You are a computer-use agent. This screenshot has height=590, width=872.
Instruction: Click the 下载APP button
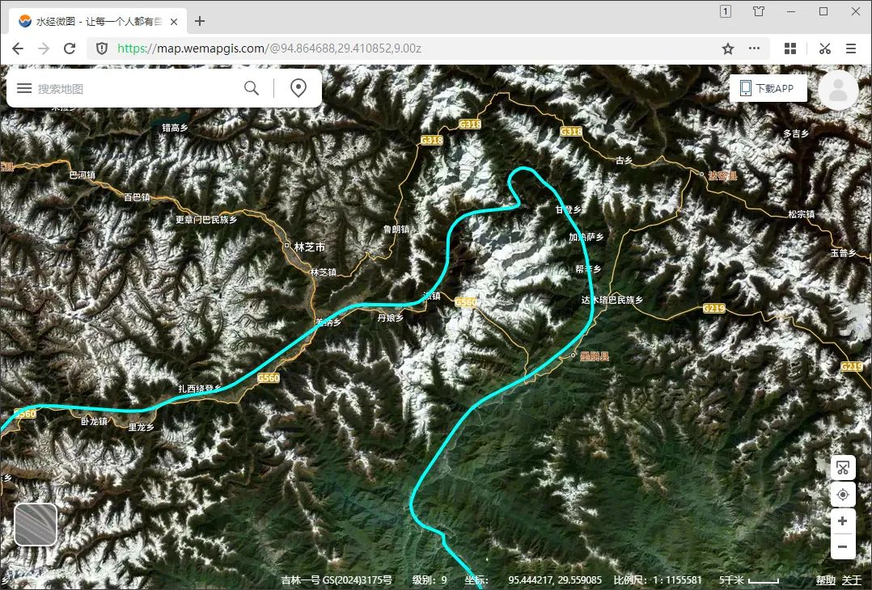[768, 88]
